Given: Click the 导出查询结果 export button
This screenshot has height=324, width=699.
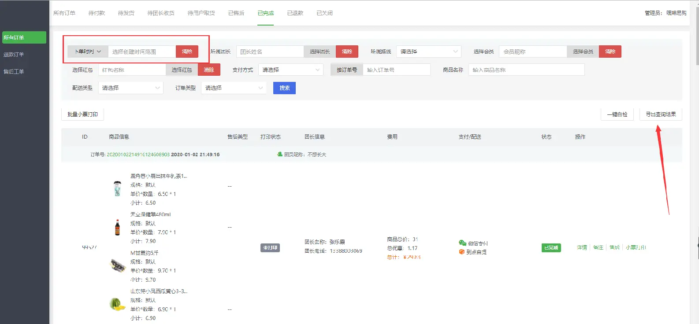Looking at the screenshot, I should coord(661,114).
